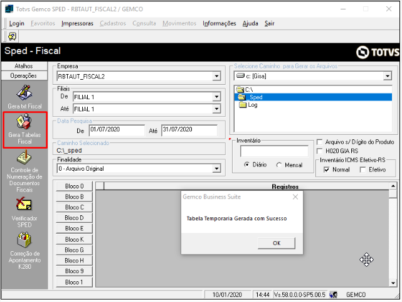Expand the Filiais Até dropdown
Image resolution: width=402 pixels, height=302 pixels.
(x=216, y=109)
